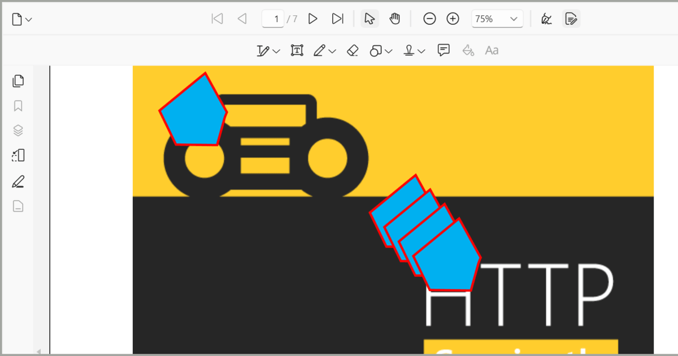Expand the shapes tool options
The image size is (678, 356).
[389, 50]
